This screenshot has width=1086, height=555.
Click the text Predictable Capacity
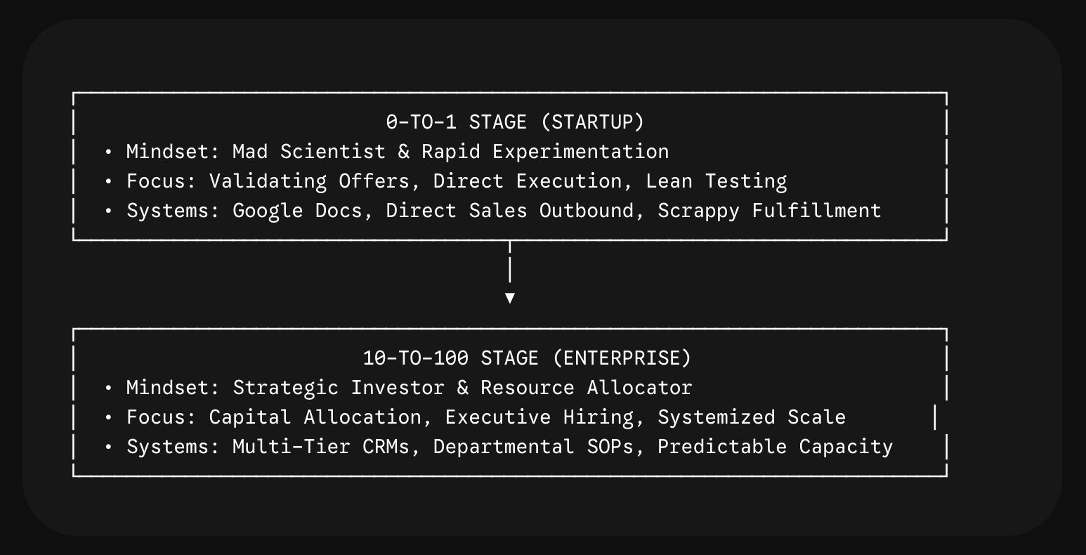tap(775, 447)
